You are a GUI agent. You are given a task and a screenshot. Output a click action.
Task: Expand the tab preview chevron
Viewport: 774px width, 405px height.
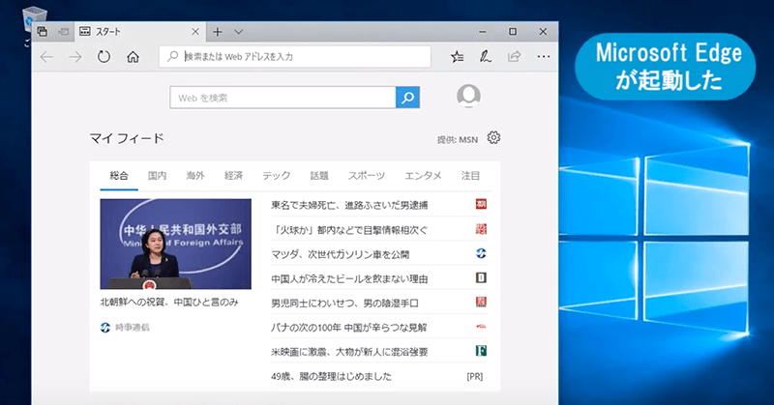click(238, 32)
